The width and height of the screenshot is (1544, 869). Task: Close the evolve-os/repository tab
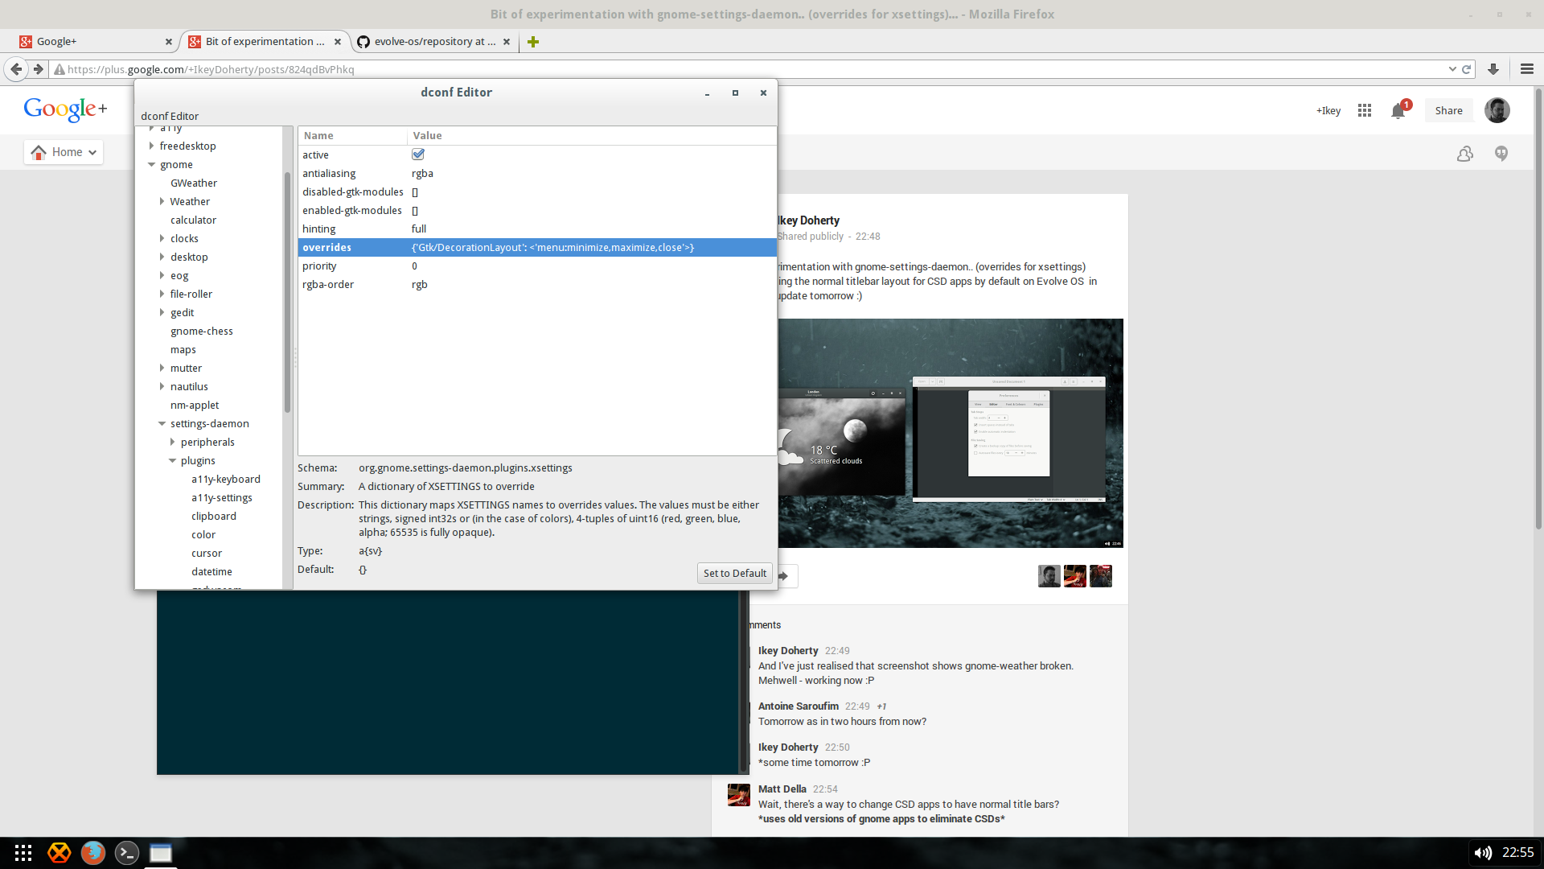(x=507, y=42)
